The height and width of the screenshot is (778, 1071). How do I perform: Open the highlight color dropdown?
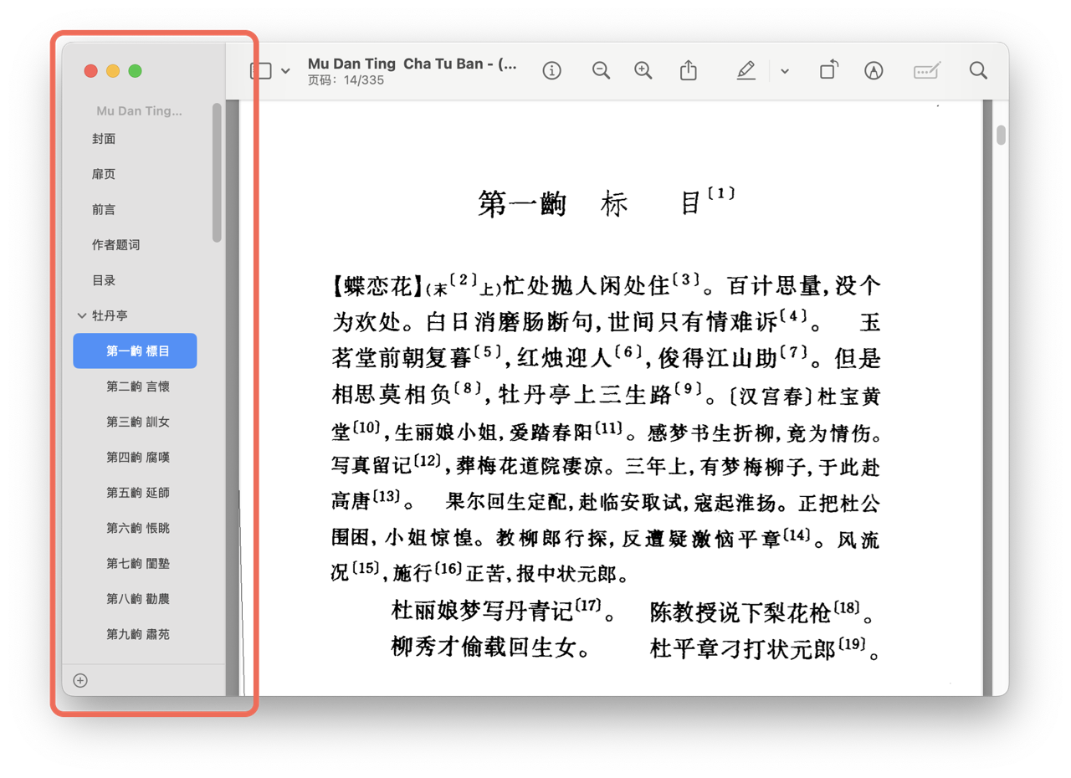tap(784, 70)
